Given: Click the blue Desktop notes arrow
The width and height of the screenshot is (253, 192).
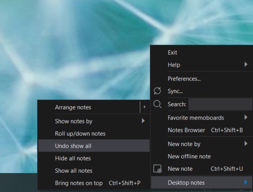Looking at the screenshot, I should (x=246, y=182).
